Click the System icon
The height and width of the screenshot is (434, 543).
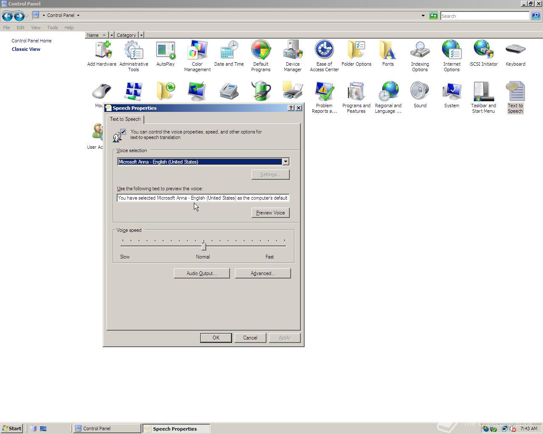point(452,95)
